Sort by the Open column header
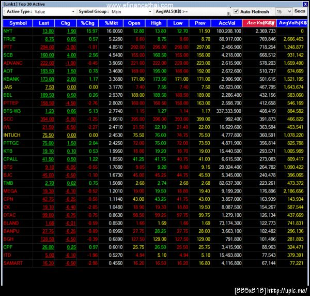 (134, 23)
